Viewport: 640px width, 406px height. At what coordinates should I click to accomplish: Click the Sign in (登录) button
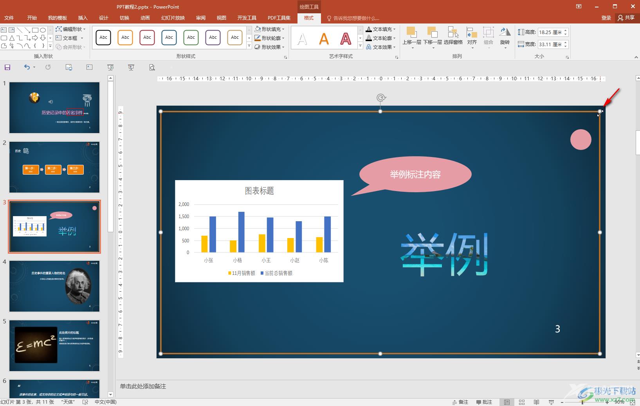coord(606,18)
